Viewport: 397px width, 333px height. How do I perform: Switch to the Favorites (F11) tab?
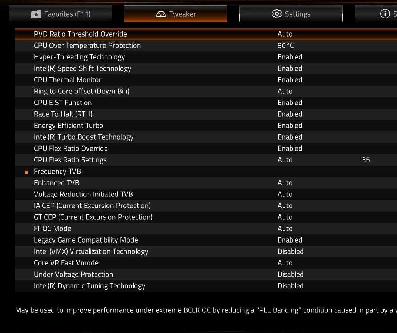(61, 14)
